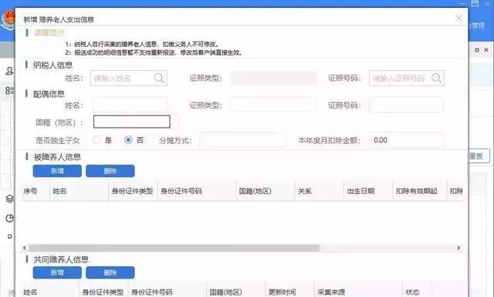
Task: Close the 新增赡养老人支出信息 dialog
Action: click(x=458, y=18)
